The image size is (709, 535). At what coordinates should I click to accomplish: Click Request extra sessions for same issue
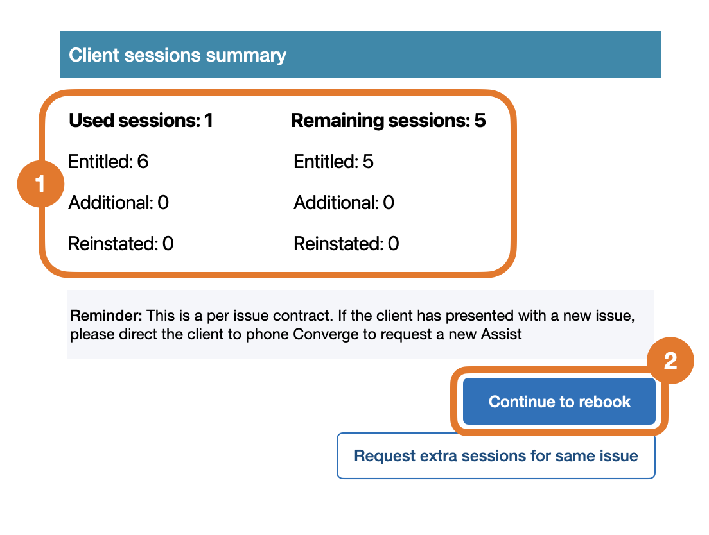[496, 456]
